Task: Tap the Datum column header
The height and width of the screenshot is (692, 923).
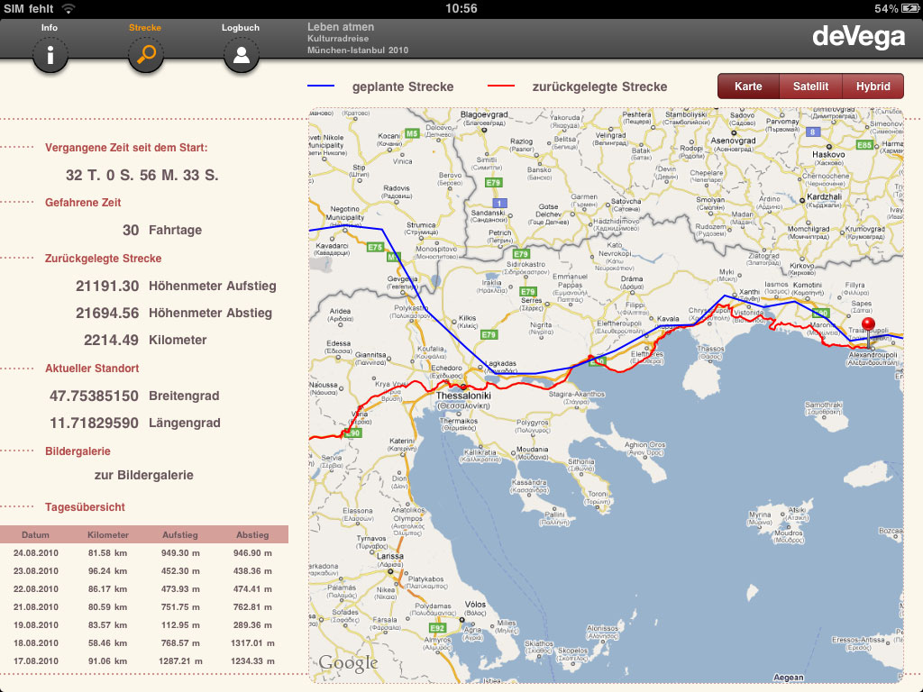Action: tap(35, 535)
